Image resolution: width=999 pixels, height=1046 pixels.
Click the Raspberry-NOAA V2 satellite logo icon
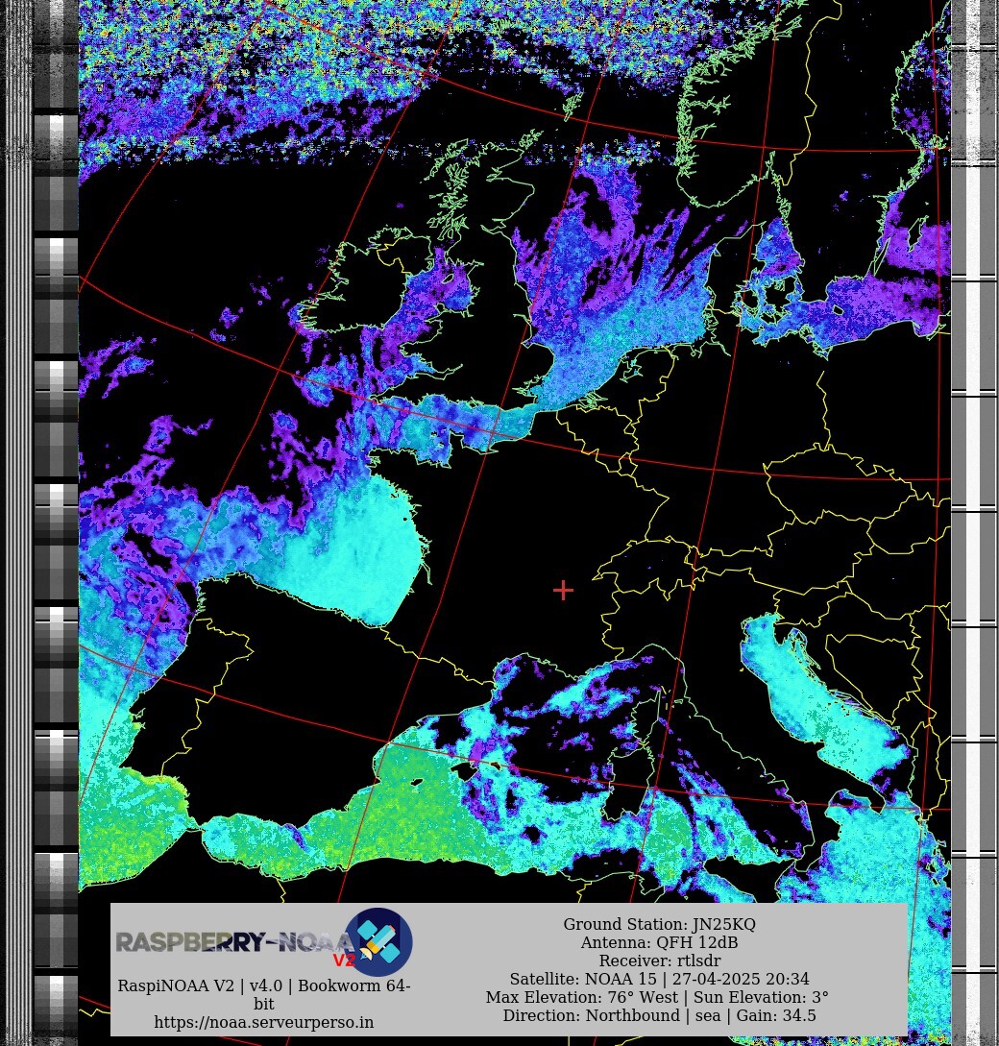coord(378,942)
